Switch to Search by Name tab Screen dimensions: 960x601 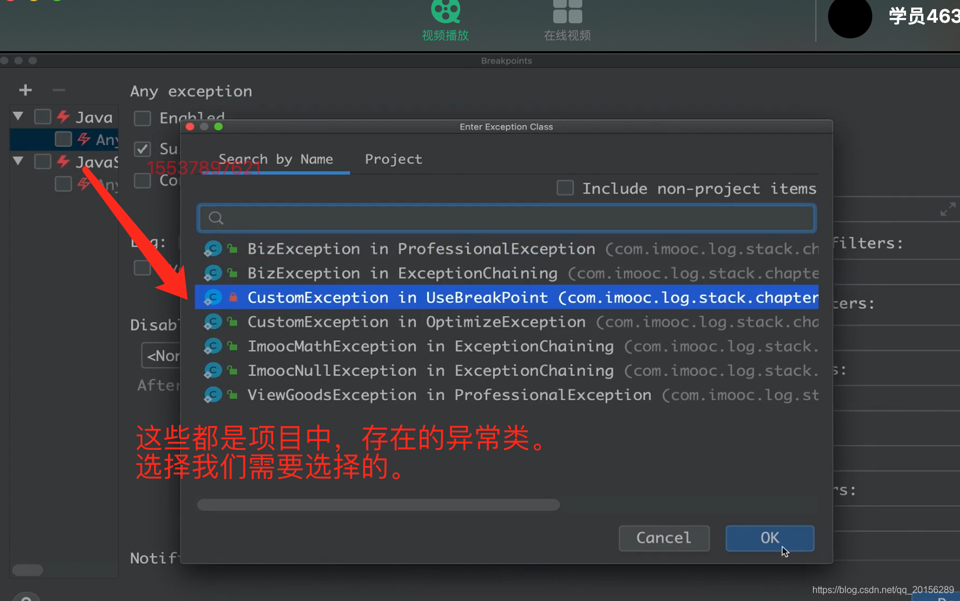point(275,159)
